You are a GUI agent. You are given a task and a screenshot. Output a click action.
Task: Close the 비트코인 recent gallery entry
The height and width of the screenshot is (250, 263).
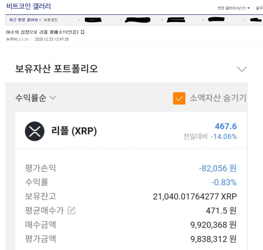[x=79, y=20]
